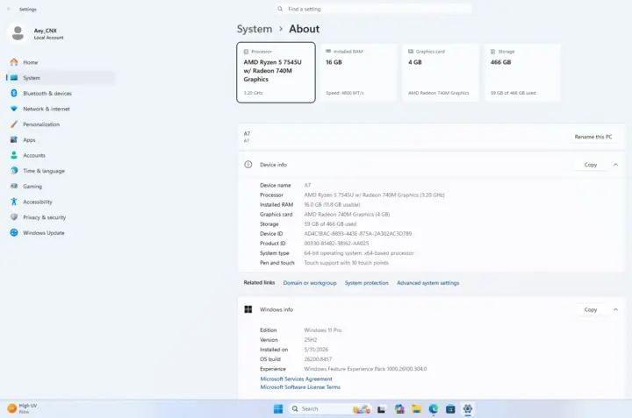Open Domain or workgroup link
The width and height of the screenshot is (632, 418).
tap(310, 283)
